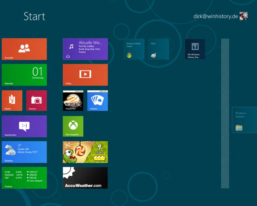257x206 pixels.
Task: Click the NASDAQ value 2966.89
Action: (33, 175)
